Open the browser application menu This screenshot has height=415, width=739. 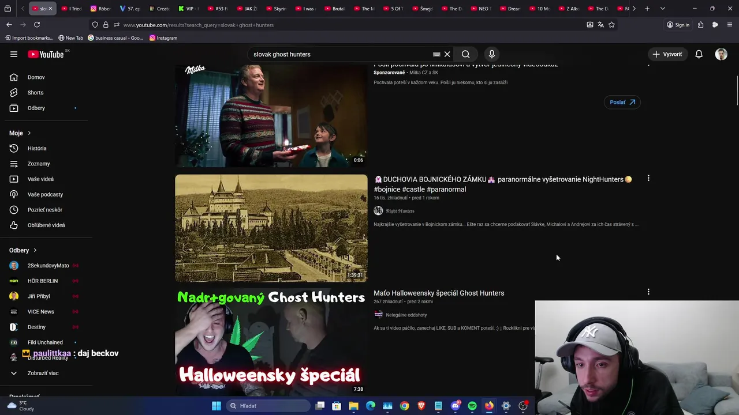[730, 25]
